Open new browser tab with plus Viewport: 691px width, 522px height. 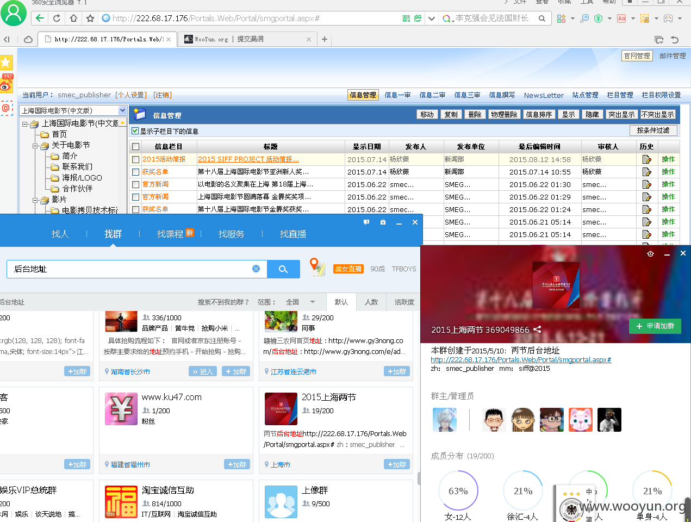325,39
